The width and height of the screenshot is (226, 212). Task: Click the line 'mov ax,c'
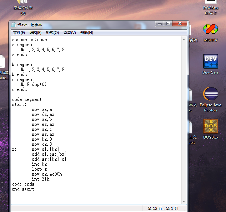coord(42,129)
